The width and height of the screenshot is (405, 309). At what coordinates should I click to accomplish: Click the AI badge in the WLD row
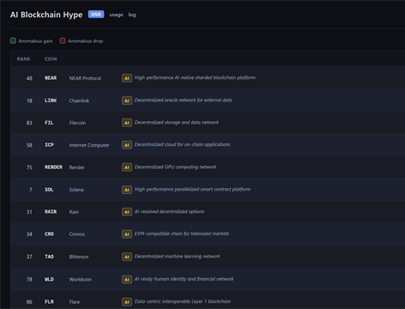tap(127, 280)
